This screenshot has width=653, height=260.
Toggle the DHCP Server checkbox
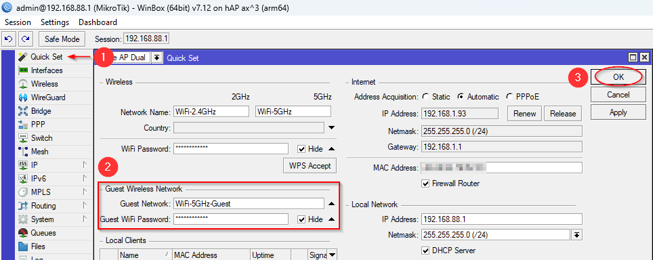pos(425,251)
